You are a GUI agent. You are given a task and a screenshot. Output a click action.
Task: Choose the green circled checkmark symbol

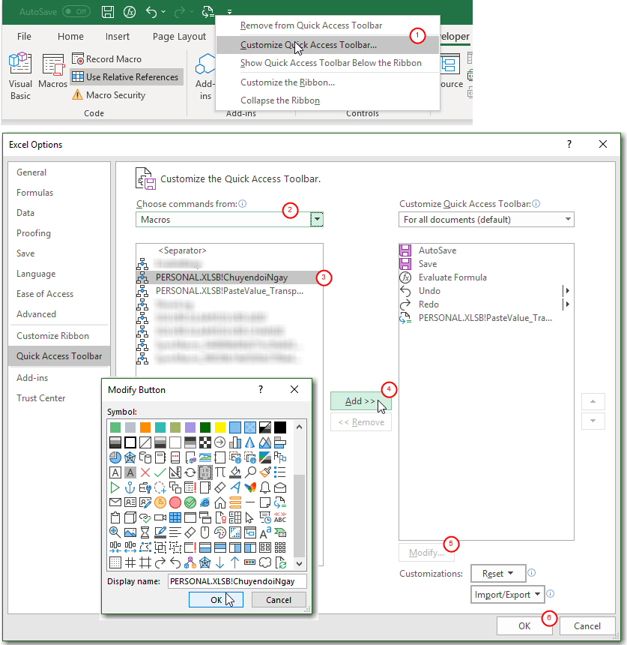pyautogui.click(x=190, y=502)
